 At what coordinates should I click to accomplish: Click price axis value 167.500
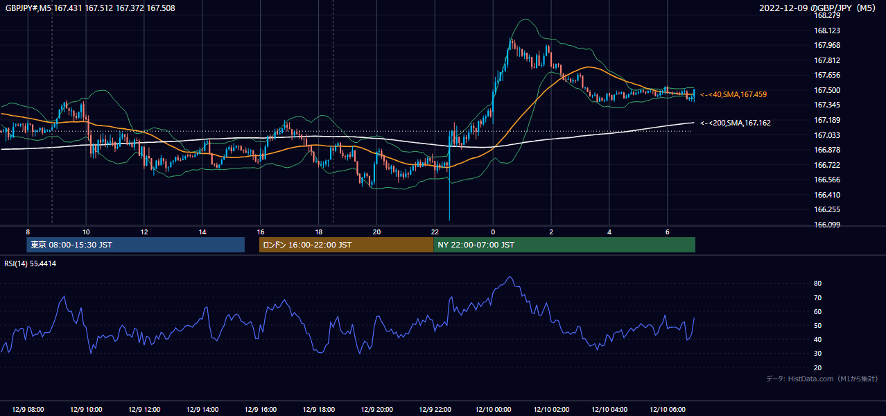click(827, 90)
